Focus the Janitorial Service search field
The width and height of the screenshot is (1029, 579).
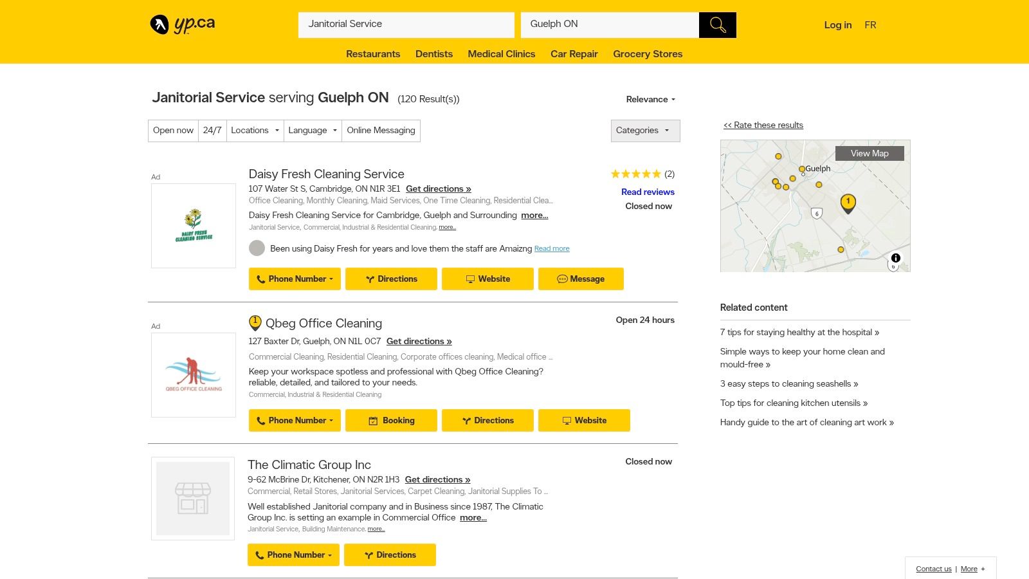pos(406,24)
